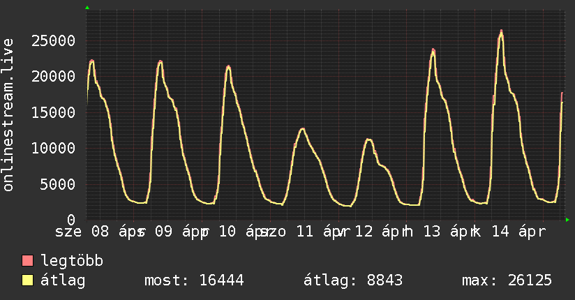
Task: Click the 14 ápr date label
Action: [518, 232]
